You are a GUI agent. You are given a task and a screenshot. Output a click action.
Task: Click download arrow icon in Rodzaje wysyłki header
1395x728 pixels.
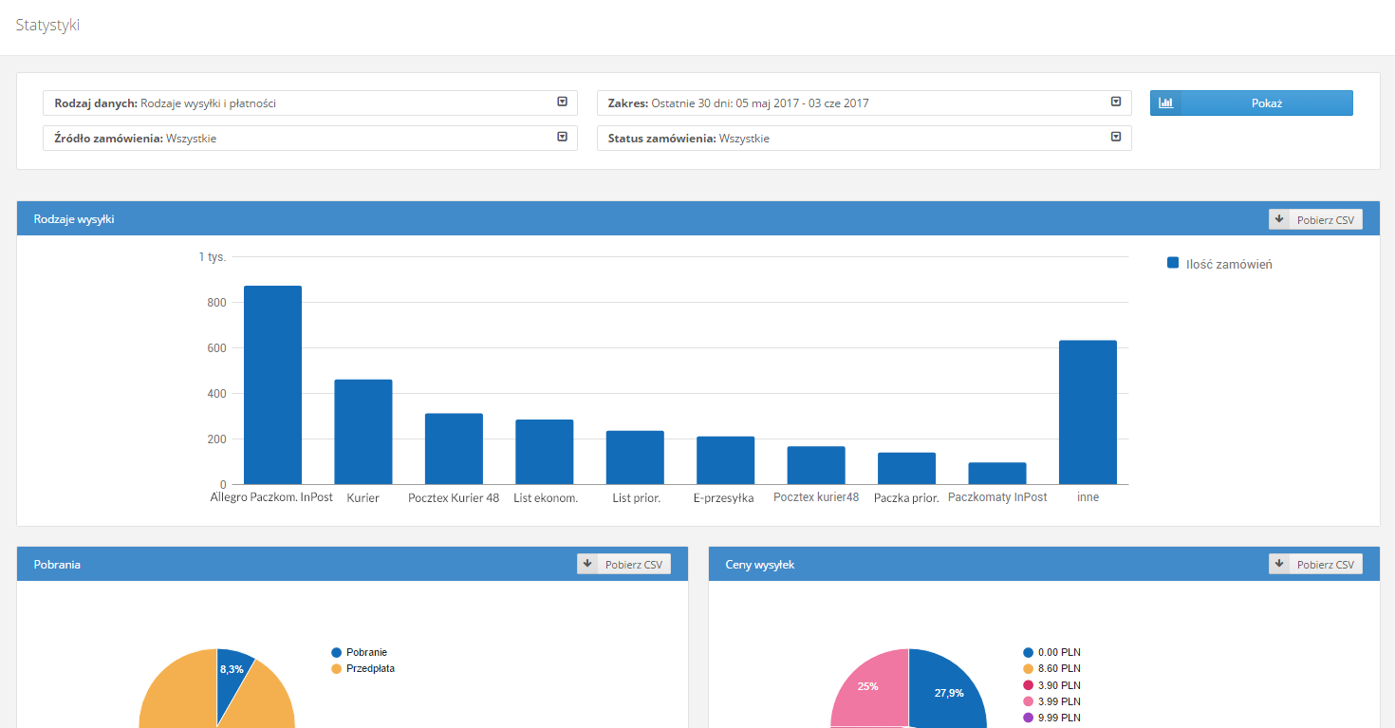pos(1279,219)
